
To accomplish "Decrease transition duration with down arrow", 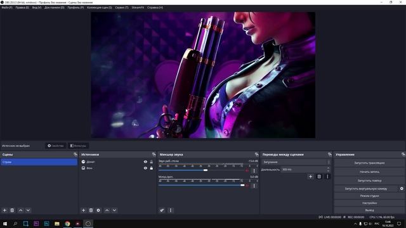I will 329,171.
